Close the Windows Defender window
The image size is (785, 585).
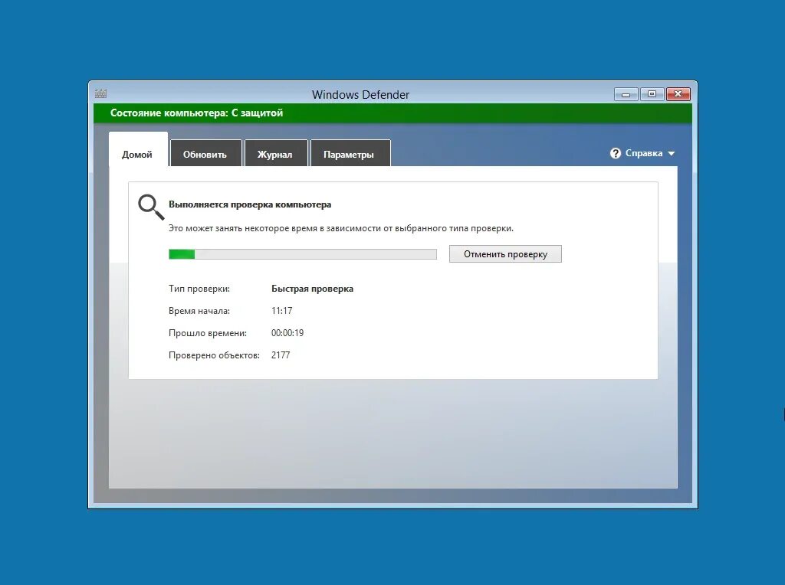[x=678, y=94]
